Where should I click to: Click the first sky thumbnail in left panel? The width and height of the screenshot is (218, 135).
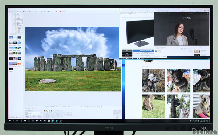pos(11,37)
